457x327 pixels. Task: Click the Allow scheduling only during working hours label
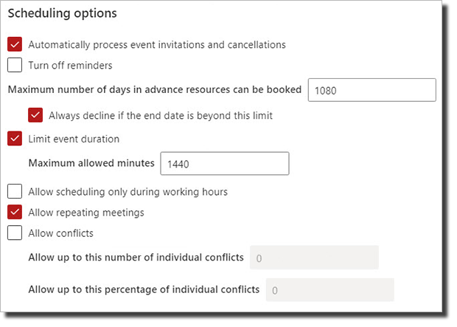coord(128,192)
